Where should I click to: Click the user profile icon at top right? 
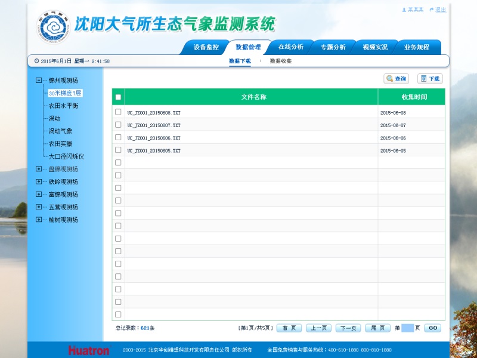[x=404, y=10]
